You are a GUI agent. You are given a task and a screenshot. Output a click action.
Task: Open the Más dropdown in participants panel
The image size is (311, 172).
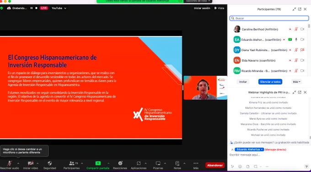296,82
